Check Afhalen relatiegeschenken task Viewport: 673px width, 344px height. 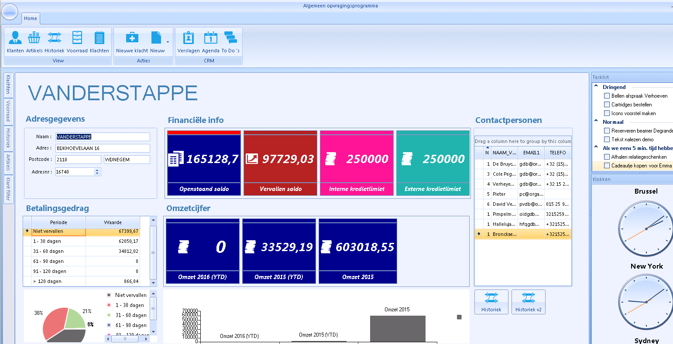click(x=607, y=157)
